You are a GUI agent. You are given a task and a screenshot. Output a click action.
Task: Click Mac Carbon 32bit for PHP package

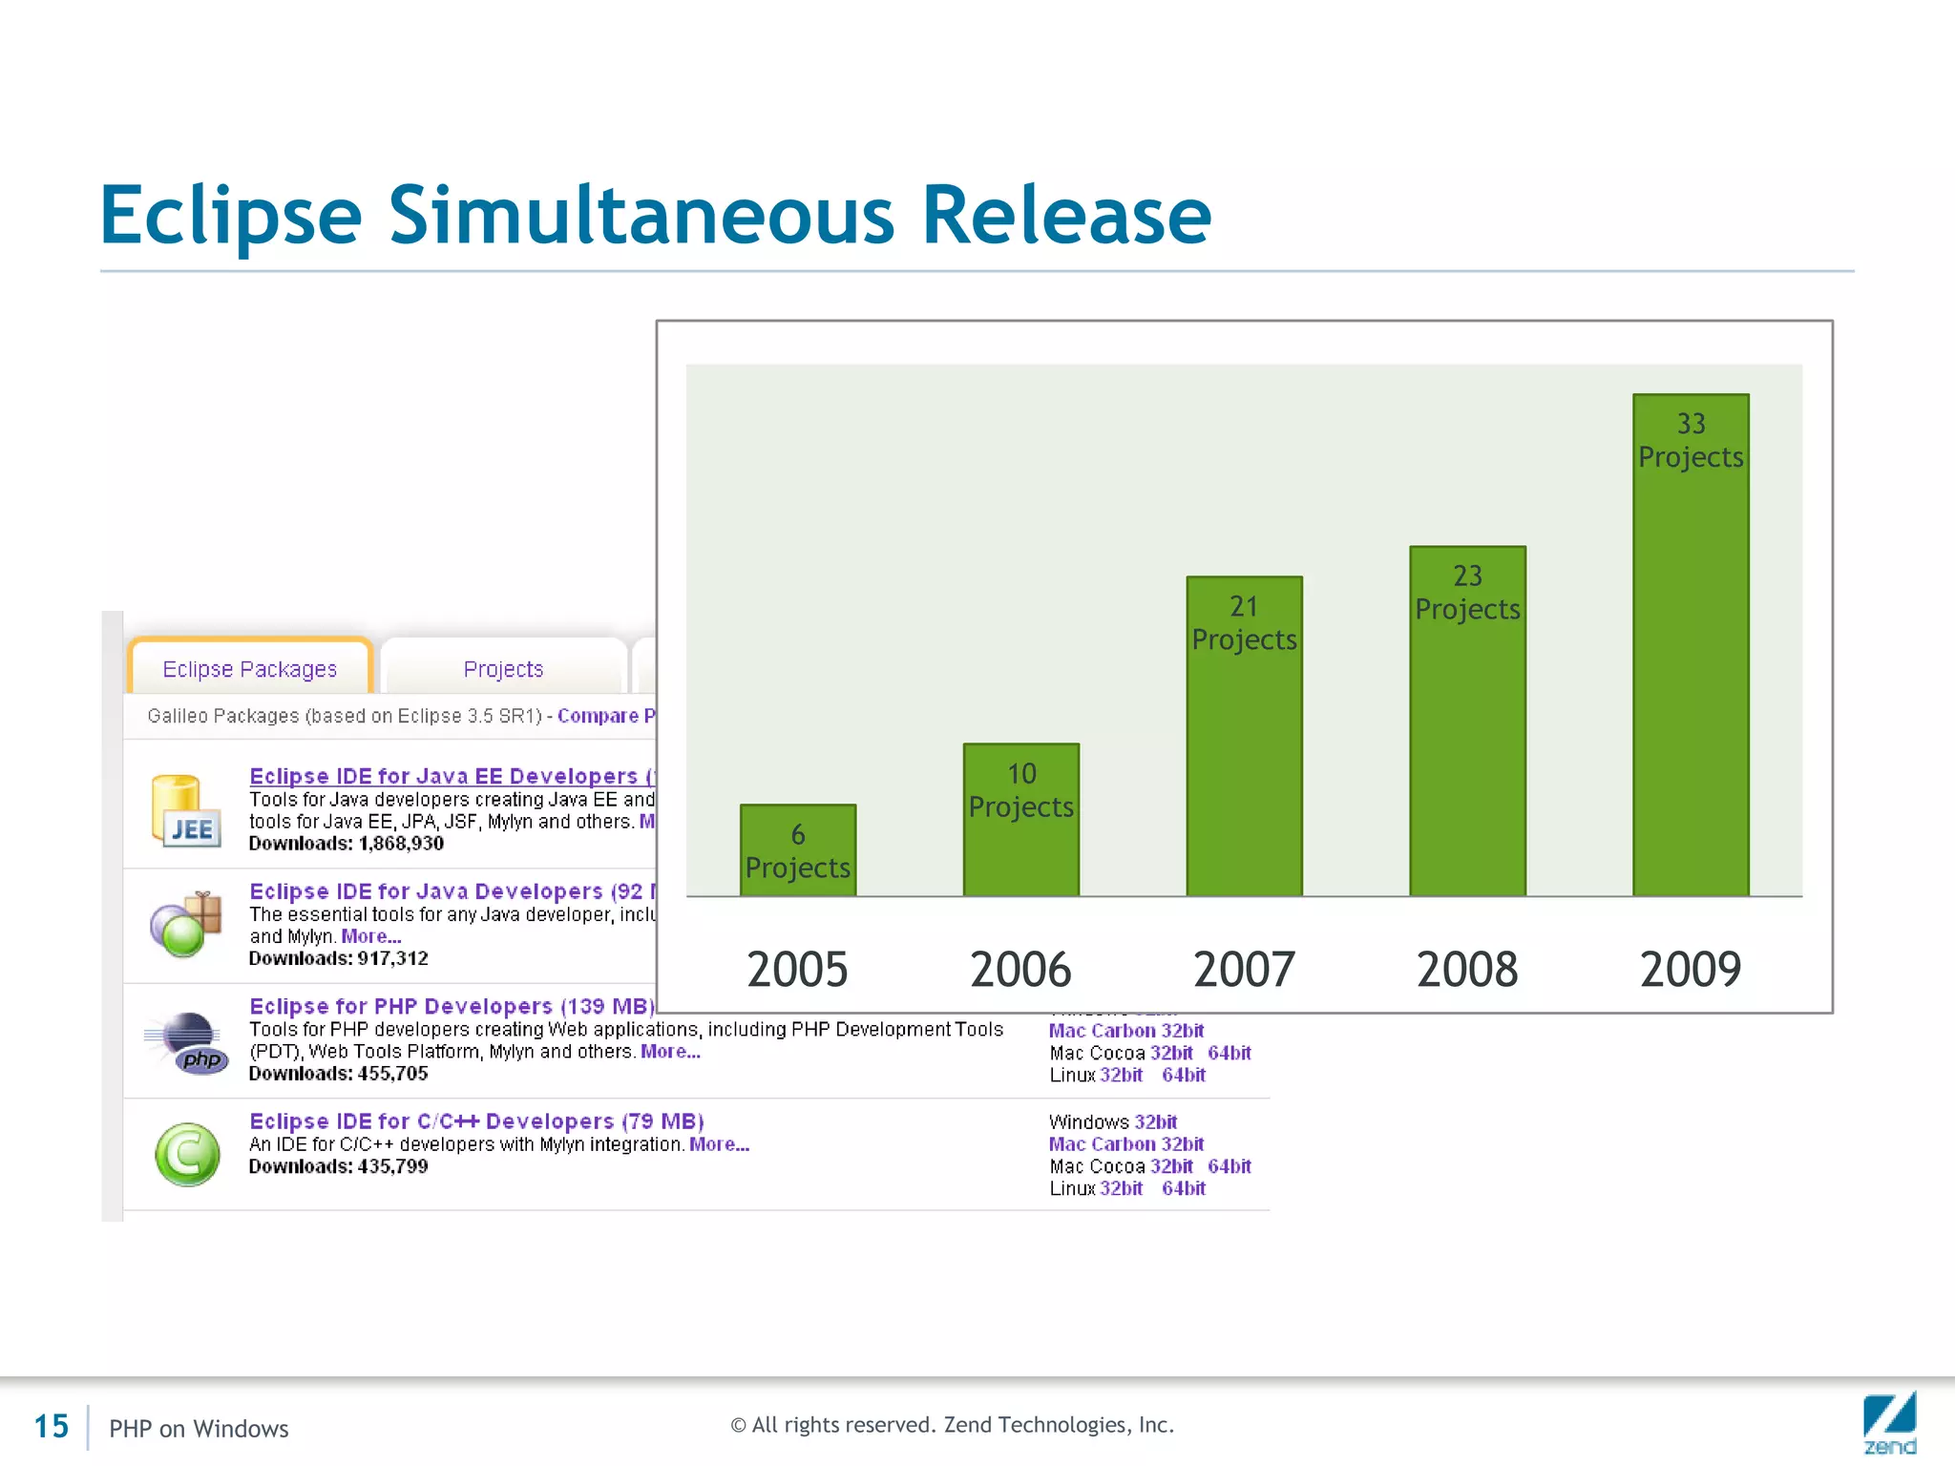(1126, 1031)
